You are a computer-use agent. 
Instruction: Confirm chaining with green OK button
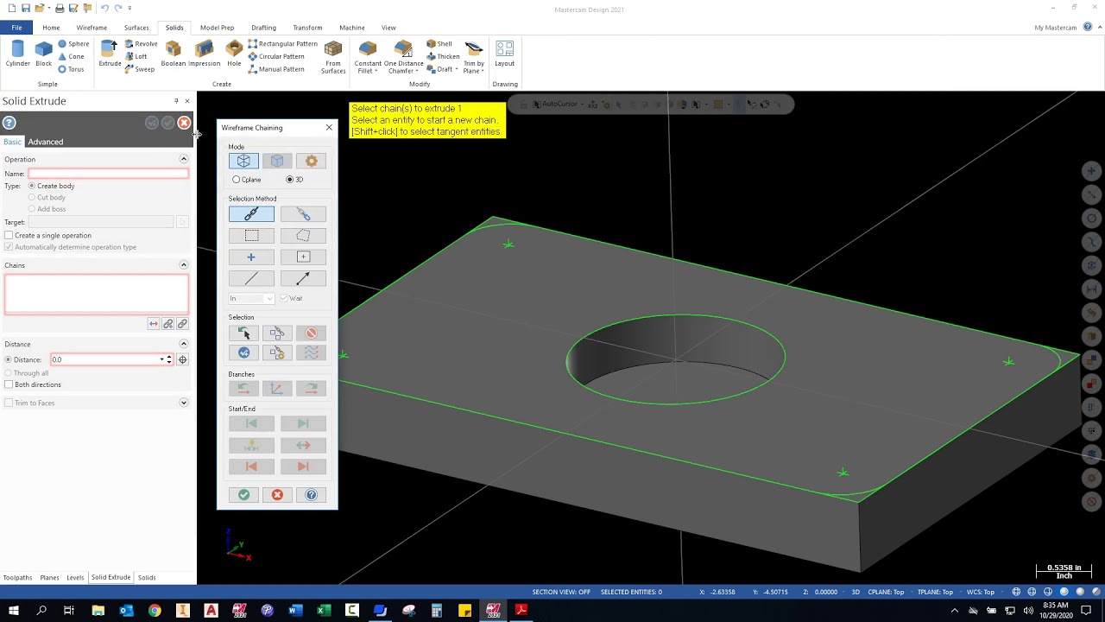pos(243,495)
